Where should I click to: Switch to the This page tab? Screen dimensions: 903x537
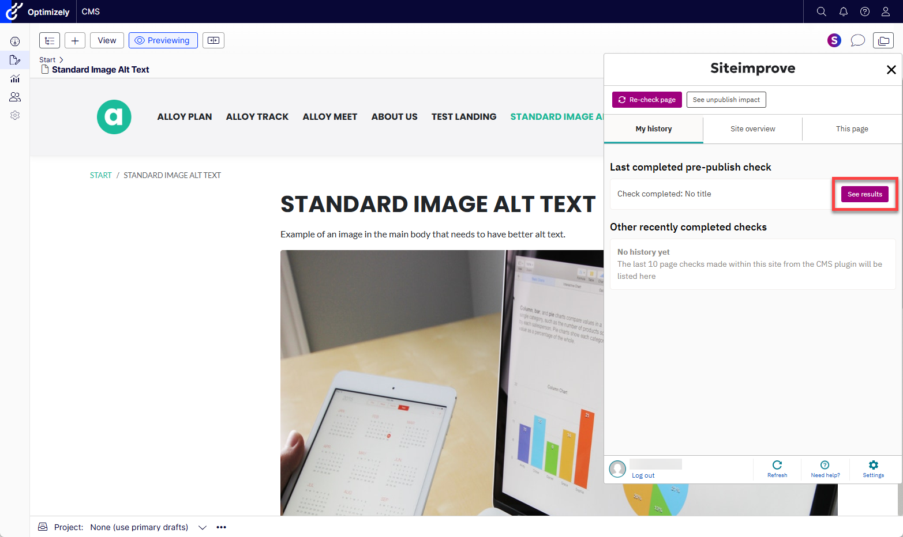coord(852,129)
